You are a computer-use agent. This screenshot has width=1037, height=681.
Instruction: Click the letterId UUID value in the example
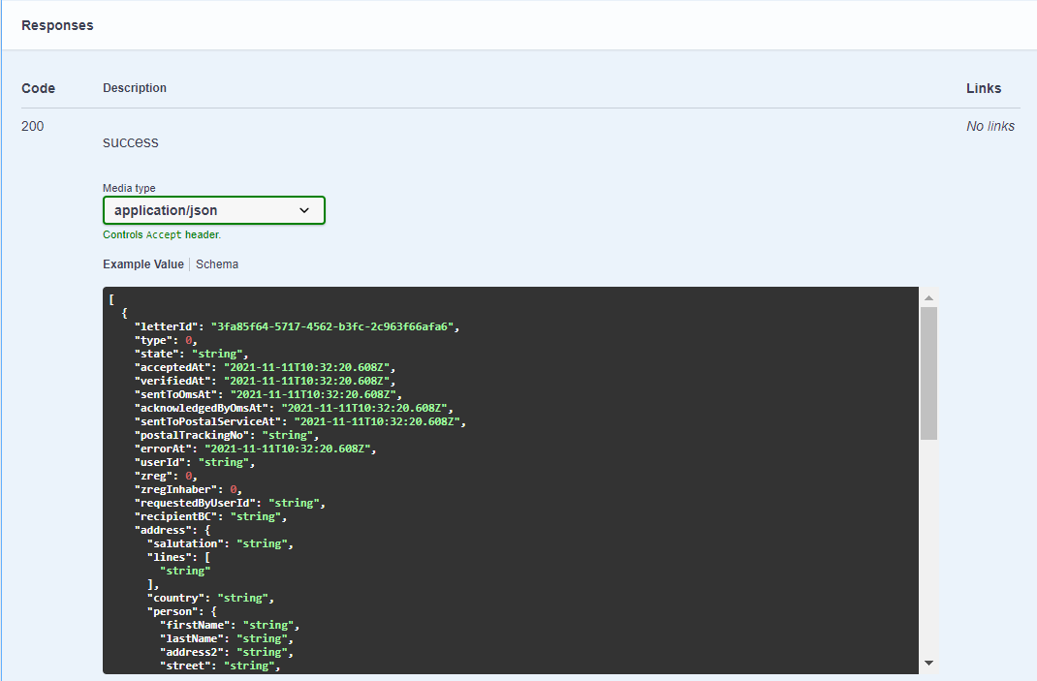point(332,326)
